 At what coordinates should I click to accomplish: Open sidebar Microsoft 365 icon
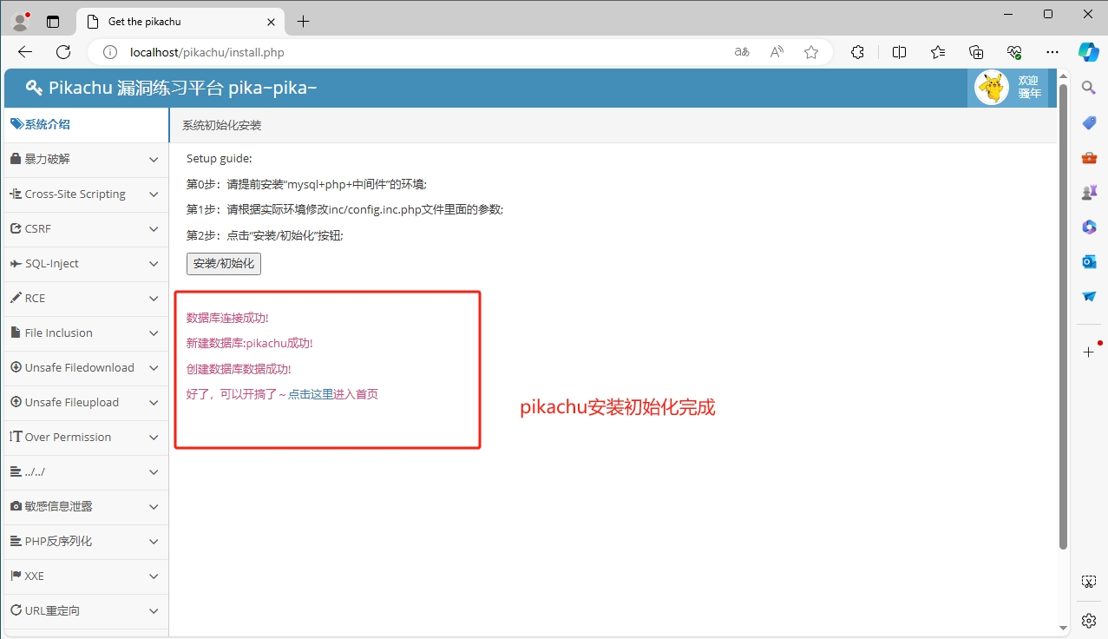(1089, 227)
